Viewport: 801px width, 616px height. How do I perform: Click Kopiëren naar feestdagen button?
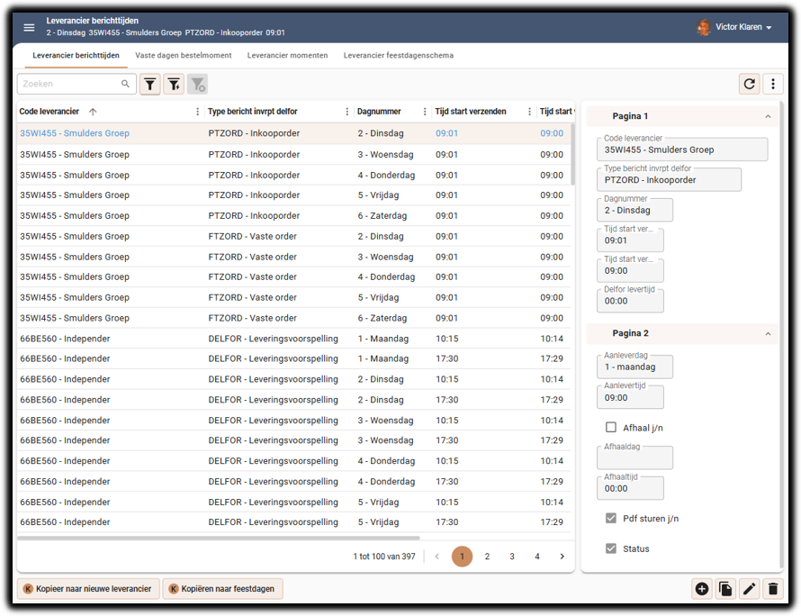(x=222, y=589)
